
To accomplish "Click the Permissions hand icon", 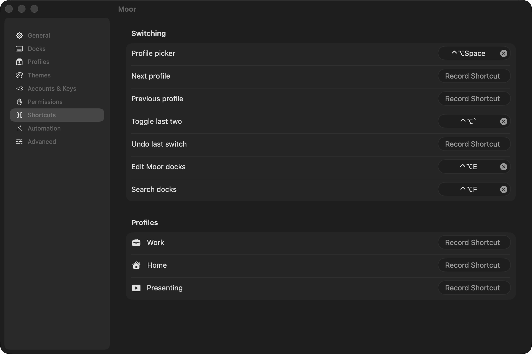I will [19, 102].
